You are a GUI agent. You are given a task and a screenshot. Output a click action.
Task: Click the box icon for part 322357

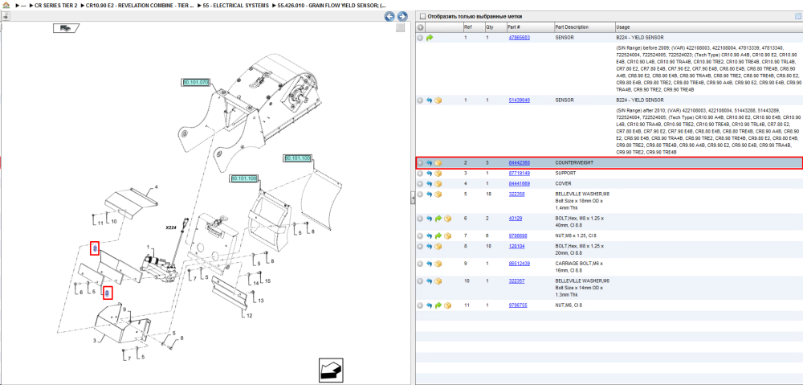(438, 281)
